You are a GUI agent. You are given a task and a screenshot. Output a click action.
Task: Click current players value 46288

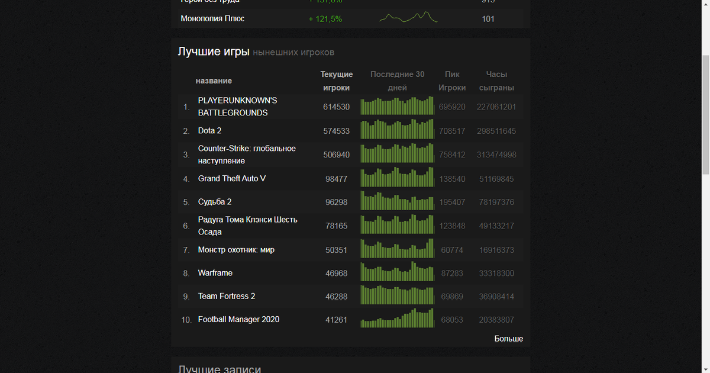(x=337, y=297)
